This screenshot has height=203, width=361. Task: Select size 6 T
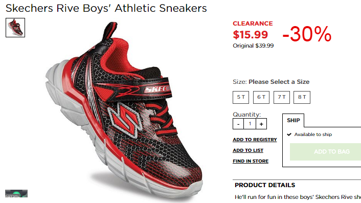pos(261,97)
